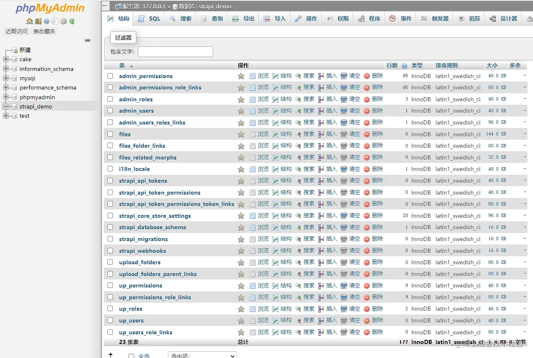The height and width of the screenshot is (358, 533).
Task: Open the 设计器 tab
Action: click(503, 19)
